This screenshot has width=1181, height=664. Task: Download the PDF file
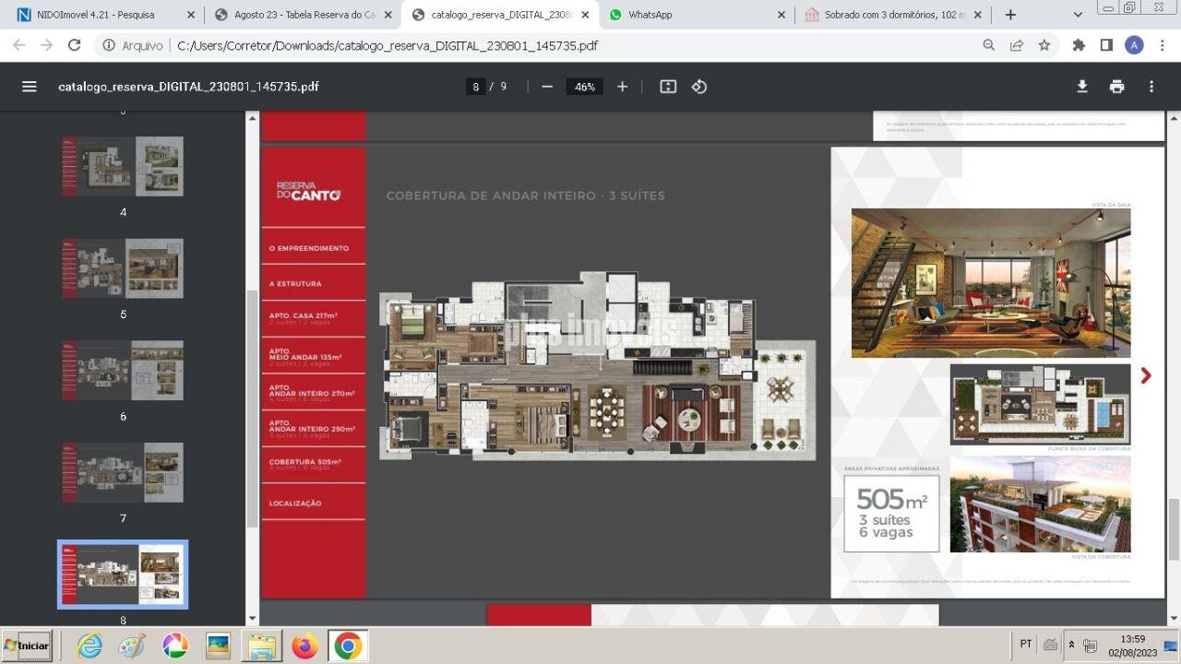[x=1082, y=87]
